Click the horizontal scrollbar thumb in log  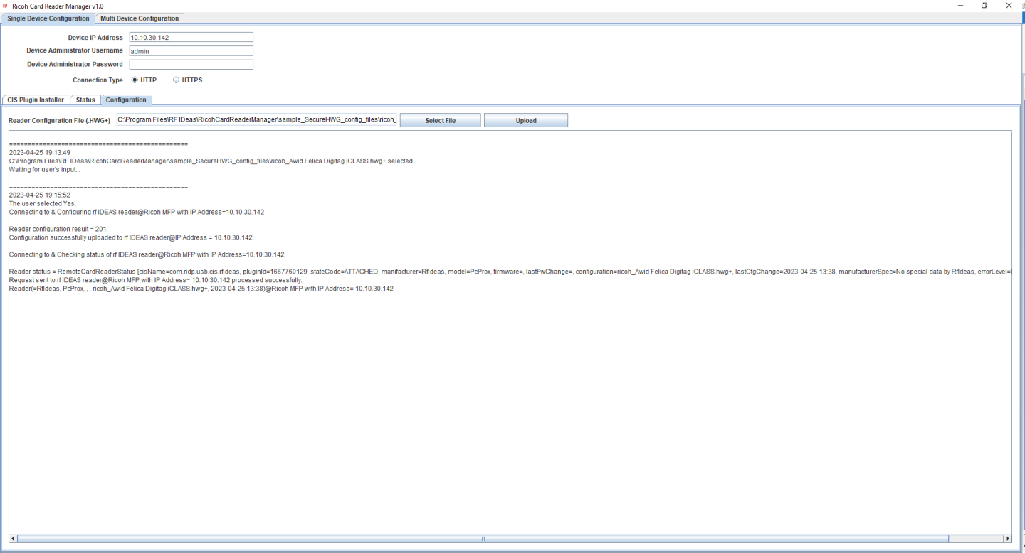coord(483,539)
